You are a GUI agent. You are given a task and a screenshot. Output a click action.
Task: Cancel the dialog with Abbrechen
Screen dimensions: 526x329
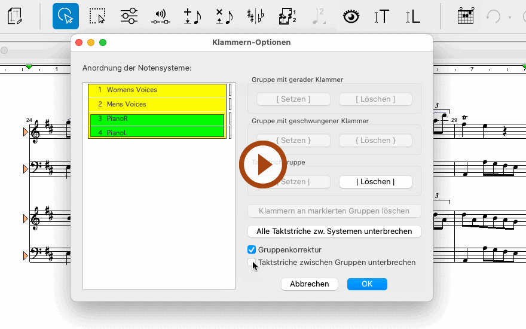click(310, 284)
